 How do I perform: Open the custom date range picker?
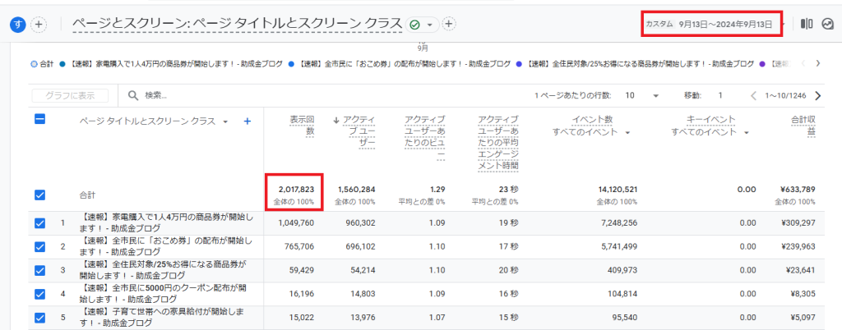710,25
